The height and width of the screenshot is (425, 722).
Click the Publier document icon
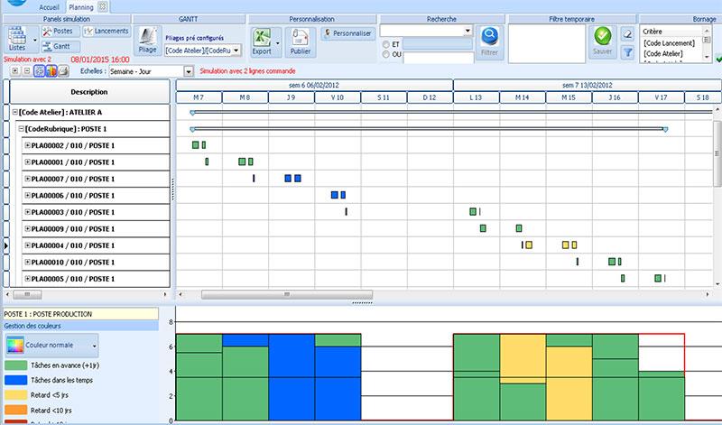point(301,41)
